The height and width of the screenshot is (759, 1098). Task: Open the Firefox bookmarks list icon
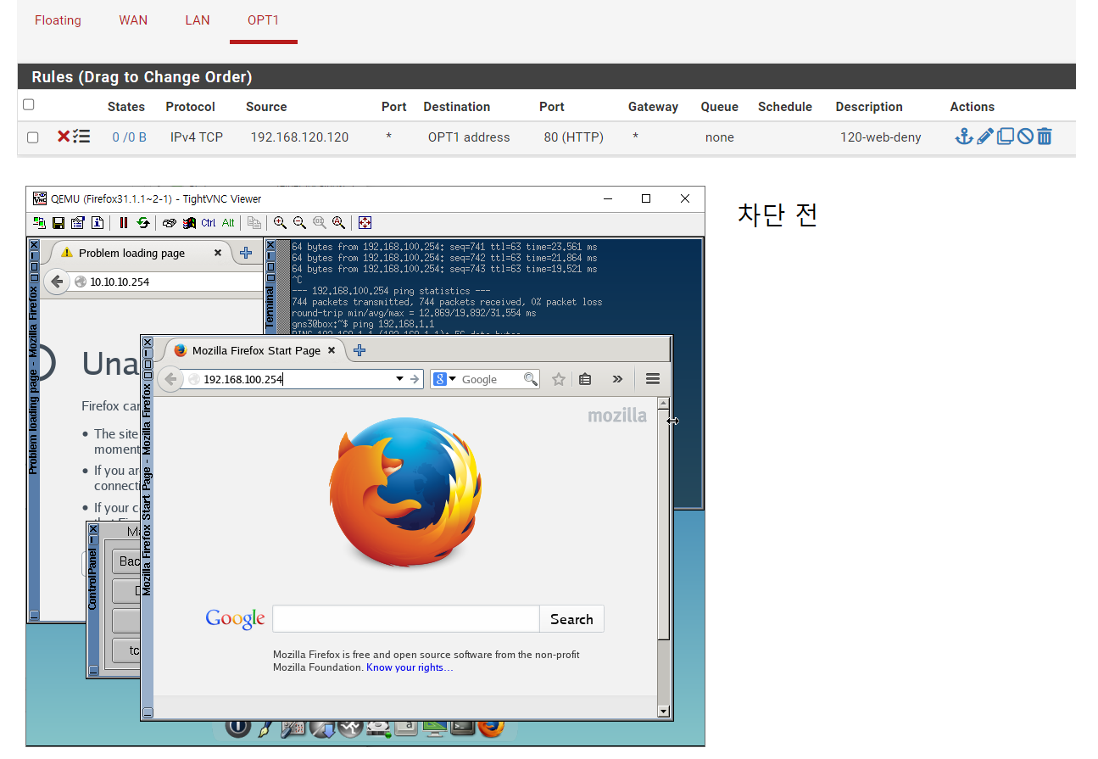click(585, 379)
